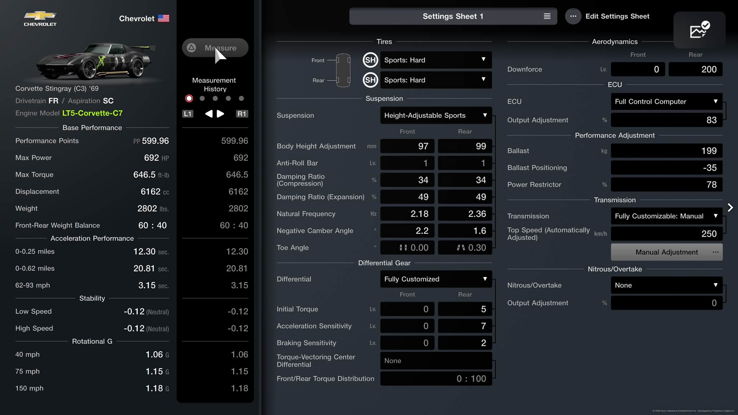738x415 pixels.
Task: Click the United States flag icon
Action: point(164,18)
